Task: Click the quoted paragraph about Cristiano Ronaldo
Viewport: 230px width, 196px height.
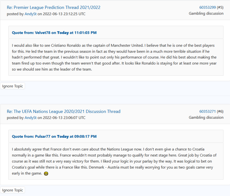Action: click(x=114, y=57)
